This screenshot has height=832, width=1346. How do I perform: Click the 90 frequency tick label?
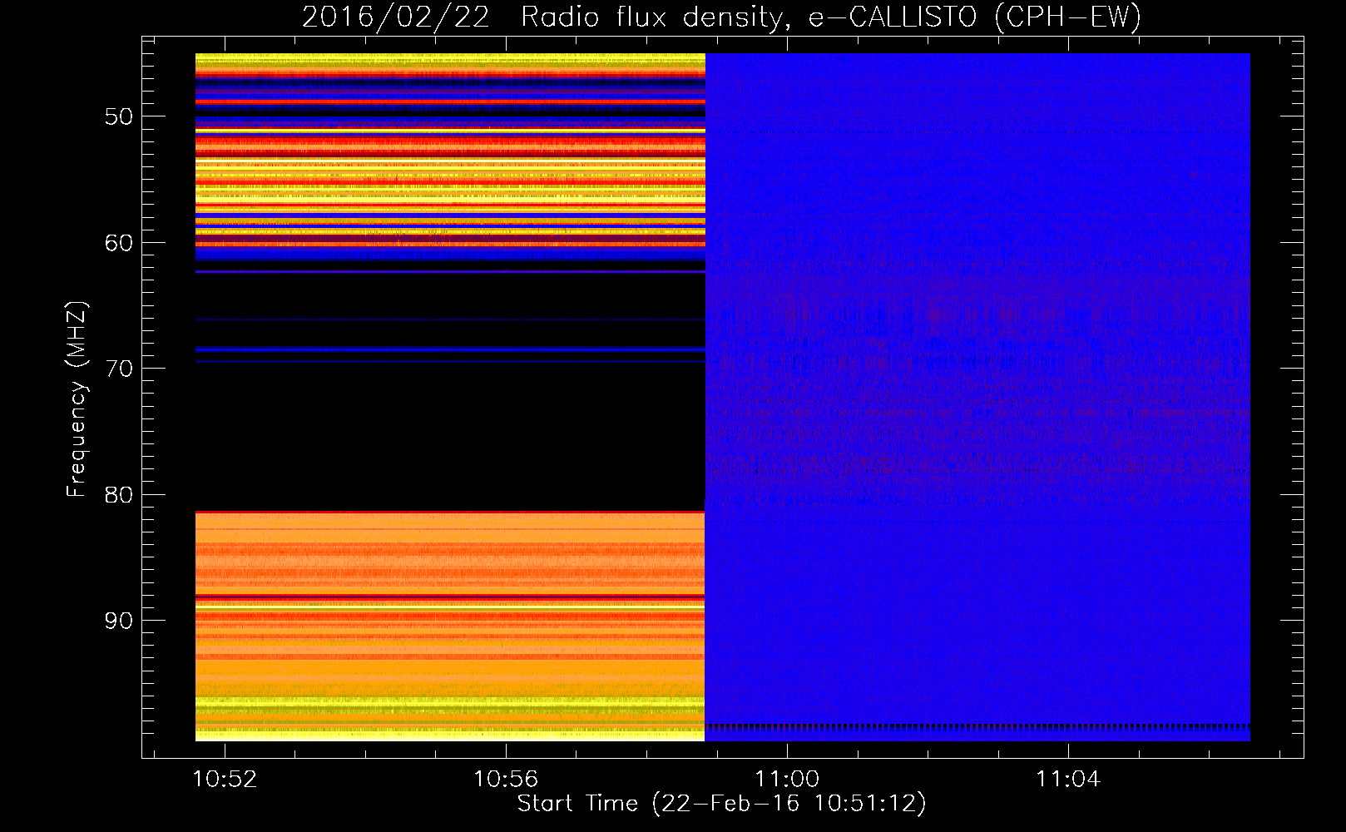tap(119, 621)
